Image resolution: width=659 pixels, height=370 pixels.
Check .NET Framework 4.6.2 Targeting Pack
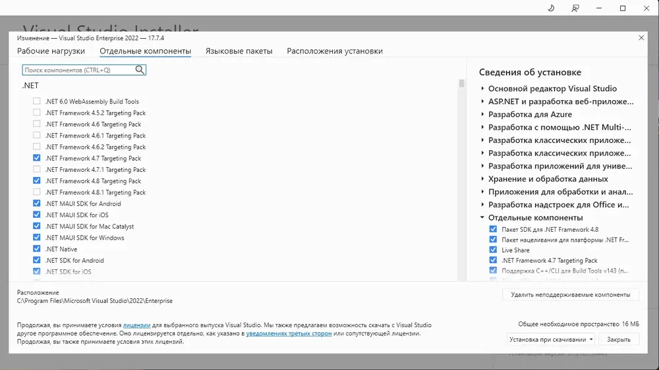click(x=36, y=147)
